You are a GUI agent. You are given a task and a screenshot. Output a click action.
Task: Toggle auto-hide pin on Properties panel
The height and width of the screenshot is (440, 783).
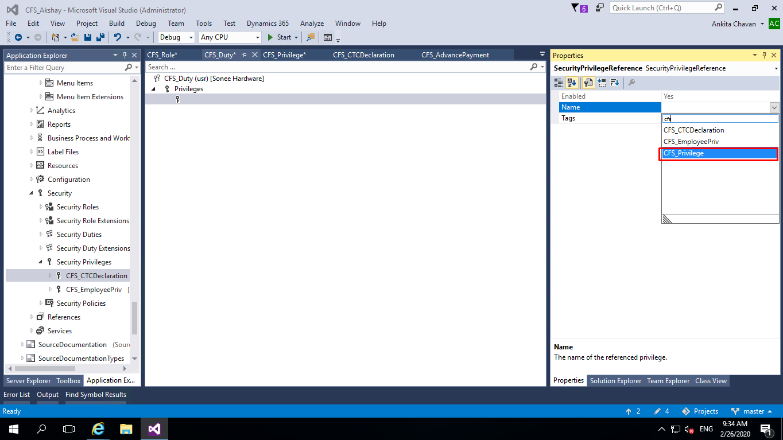coord(764,55)
